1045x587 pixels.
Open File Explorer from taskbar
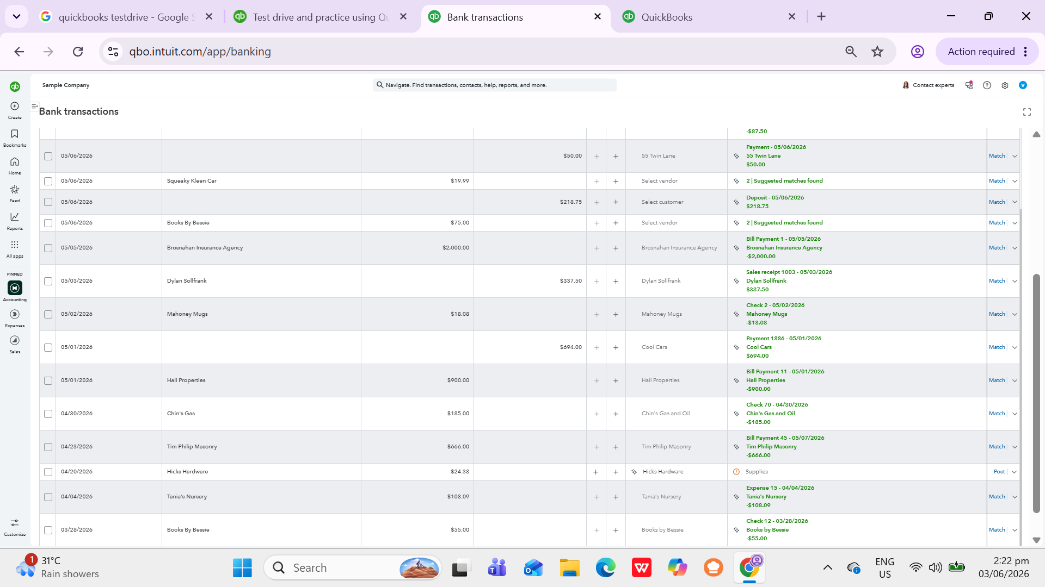click(569, 568)
